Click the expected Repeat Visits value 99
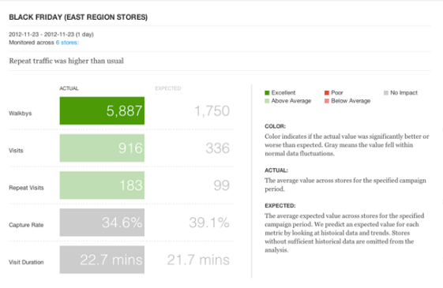This screenshot has height=288, width=443. (x=221, y=185)
